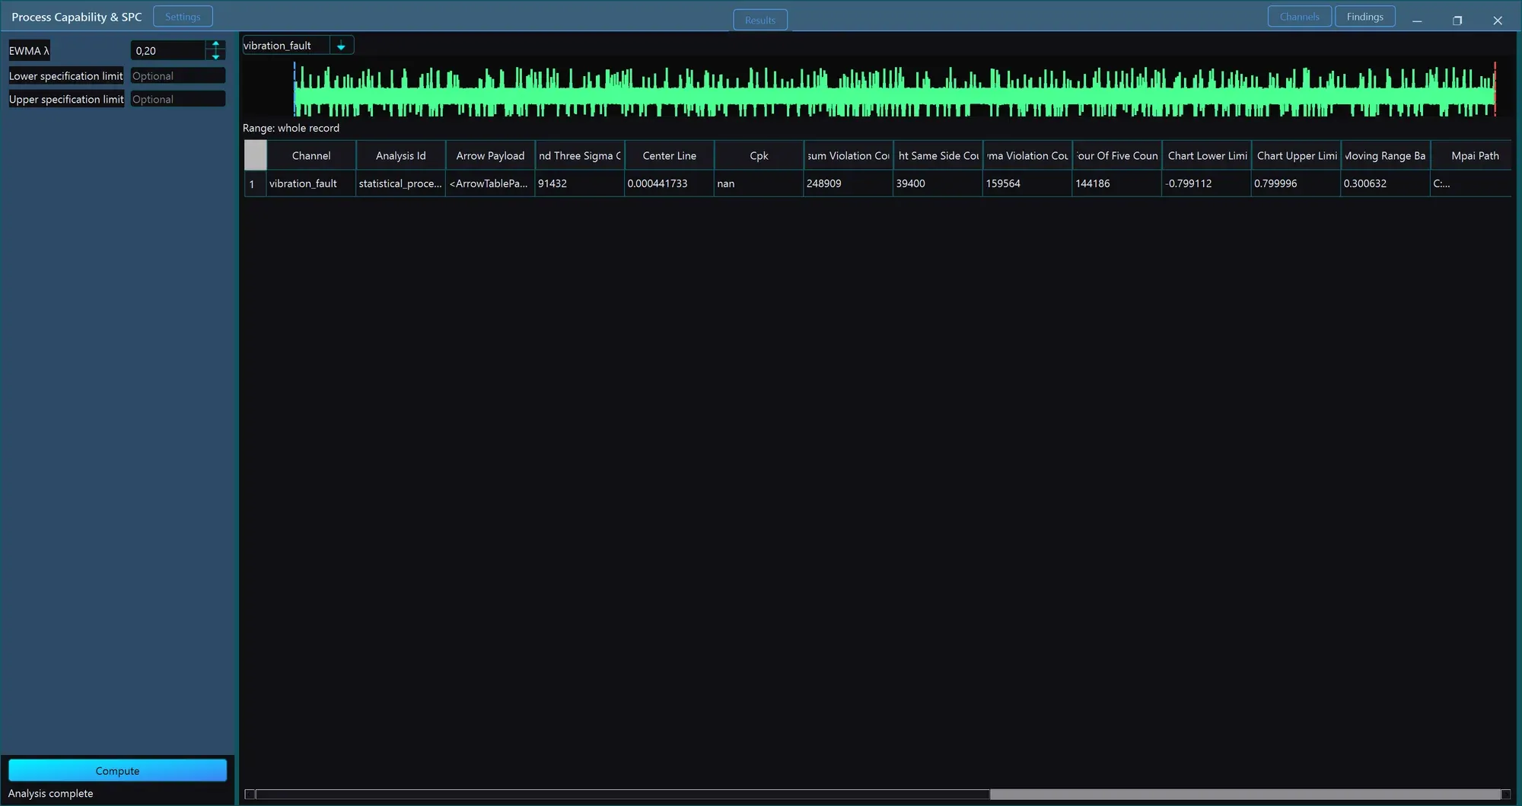Click the 'Analysis complete' status text
The width and height of the screenshot is (1522, 806).
tap(50, 793)
